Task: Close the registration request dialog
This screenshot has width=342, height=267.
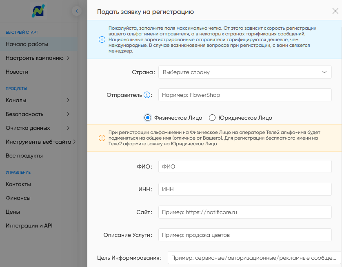Action: pos(335,11)
